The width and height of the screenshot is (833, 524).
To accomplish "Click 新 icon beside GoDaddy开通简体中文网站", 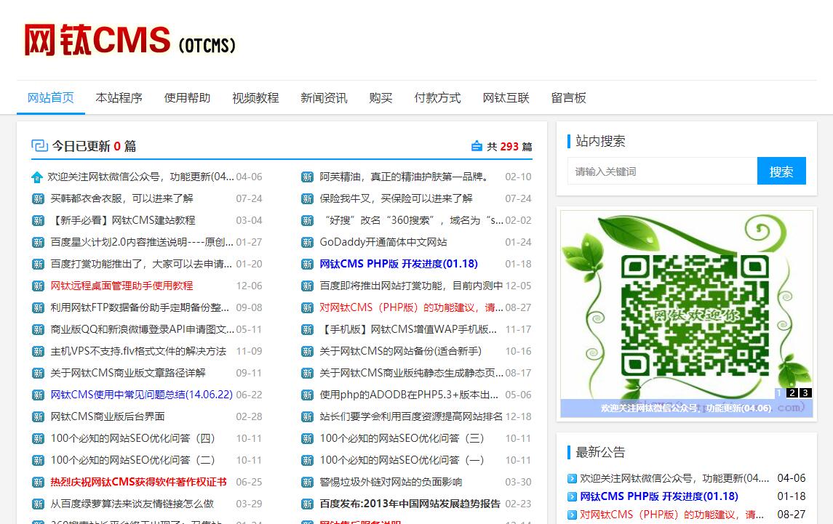I will (x=307, y=243).
